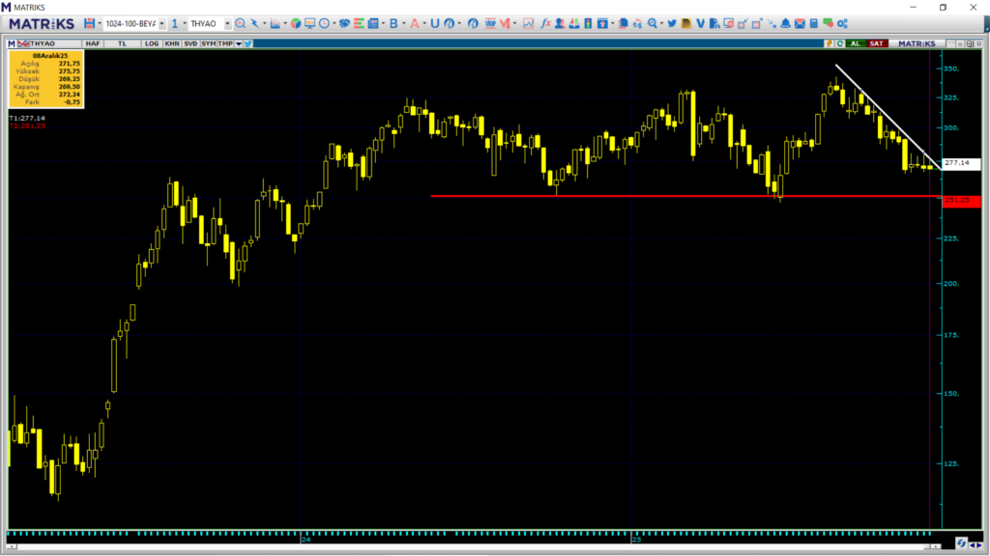
Task: Click the red SAT sell button
Action: click(x=876, y=43)
